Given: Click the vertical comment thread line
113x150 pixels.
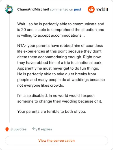Looking at the screenshot, I should (x=9, y=68).
